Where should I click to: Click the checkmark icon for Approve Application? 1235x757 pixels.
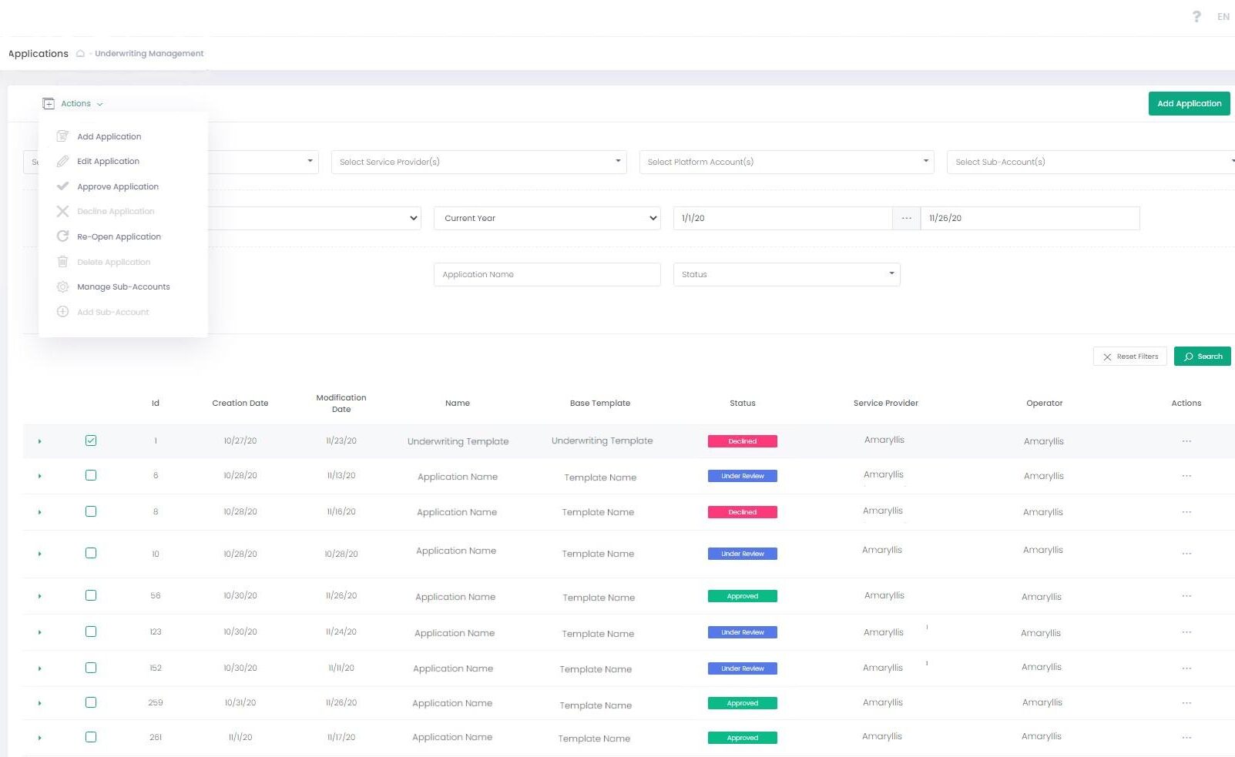[x=63, y=186]
